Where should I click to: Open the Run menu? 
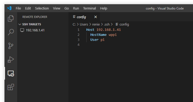76,8
